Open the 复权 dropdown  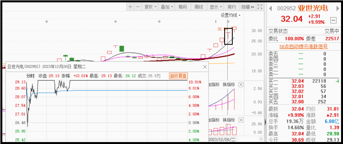click(x=150, y=7)
